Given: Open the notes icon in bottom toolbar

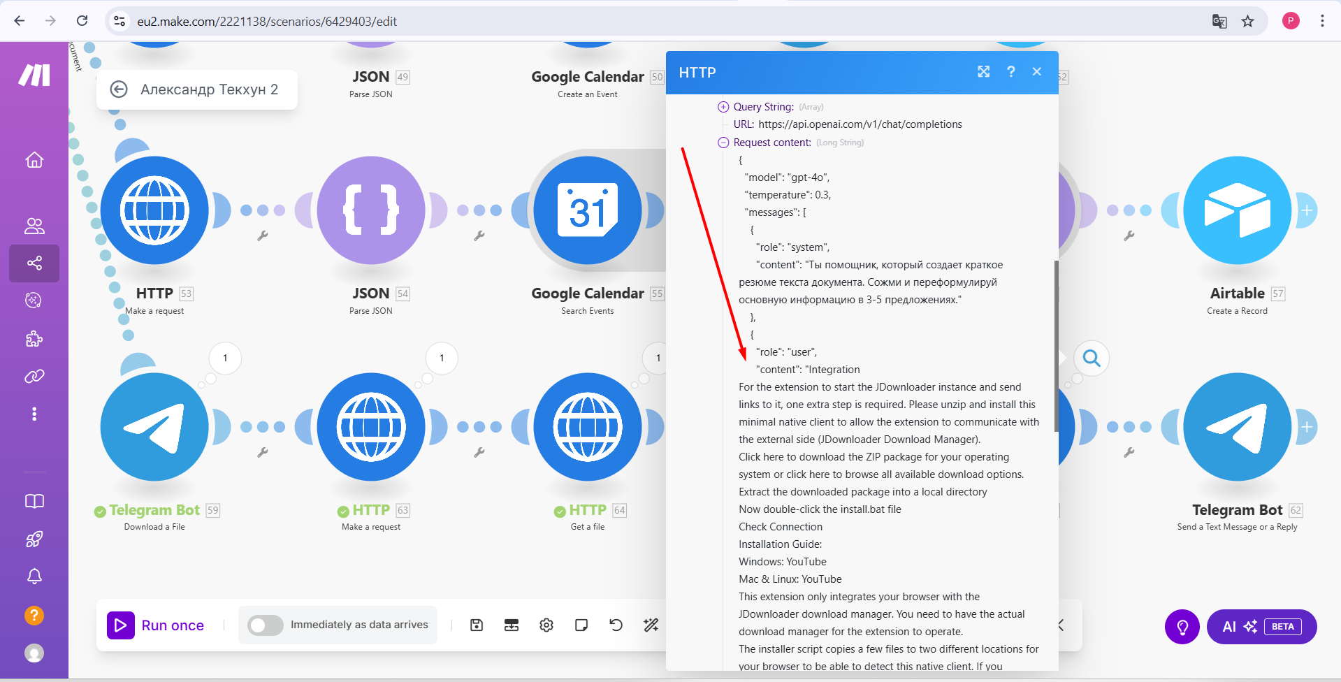Looking at the screenshot, I should [581, 625].
